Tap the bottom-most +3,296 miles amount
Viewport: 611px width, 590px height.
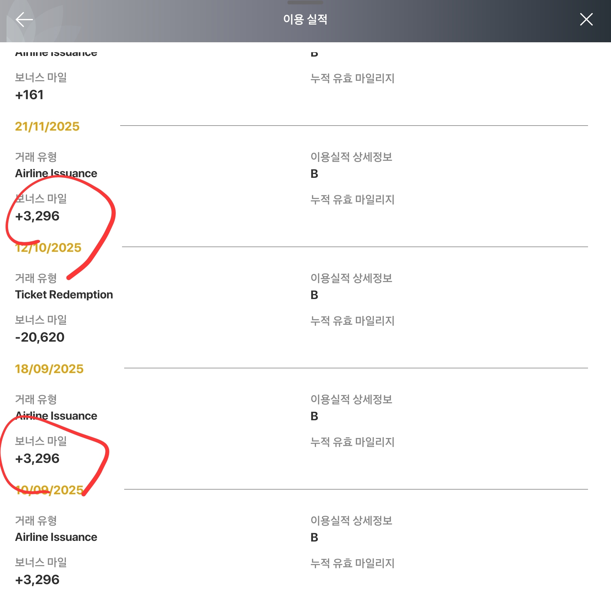37,579
